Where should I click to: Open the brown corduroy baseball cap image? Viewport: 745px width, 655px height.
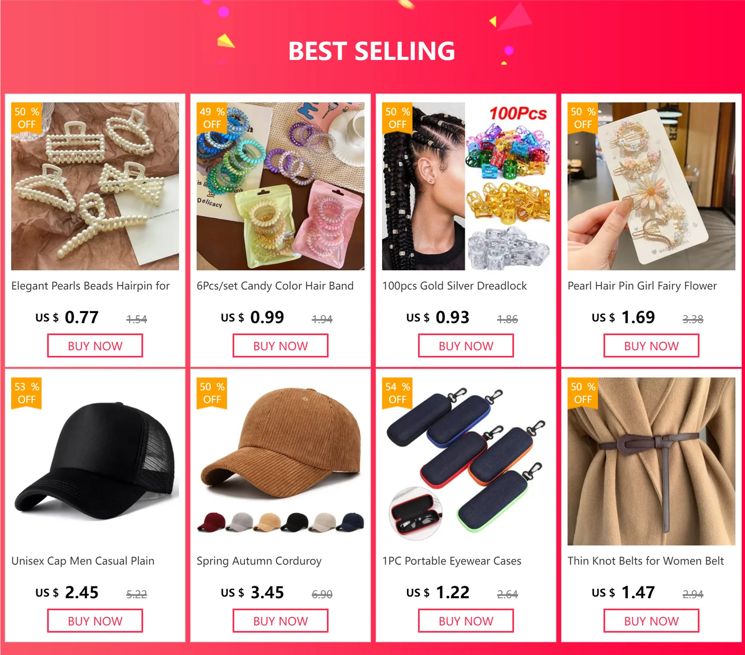pos(280,461)
